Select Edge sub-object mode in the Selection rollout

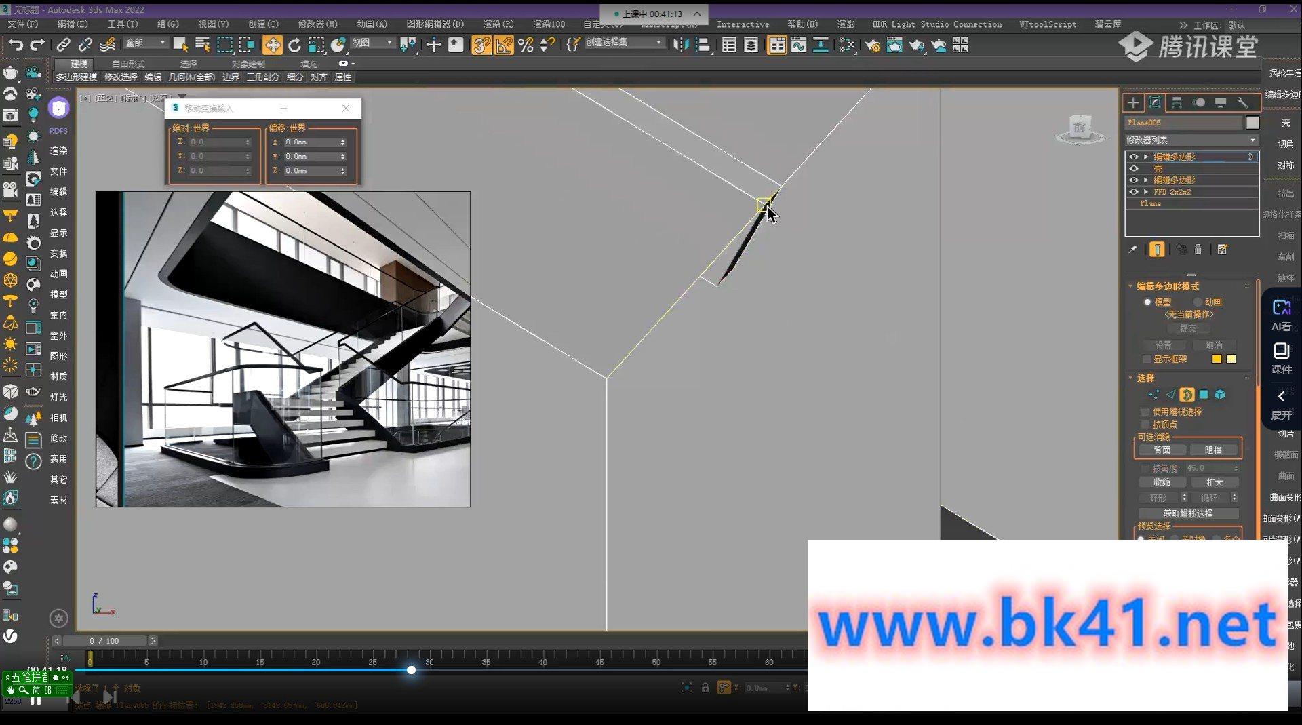(1170, 394)
